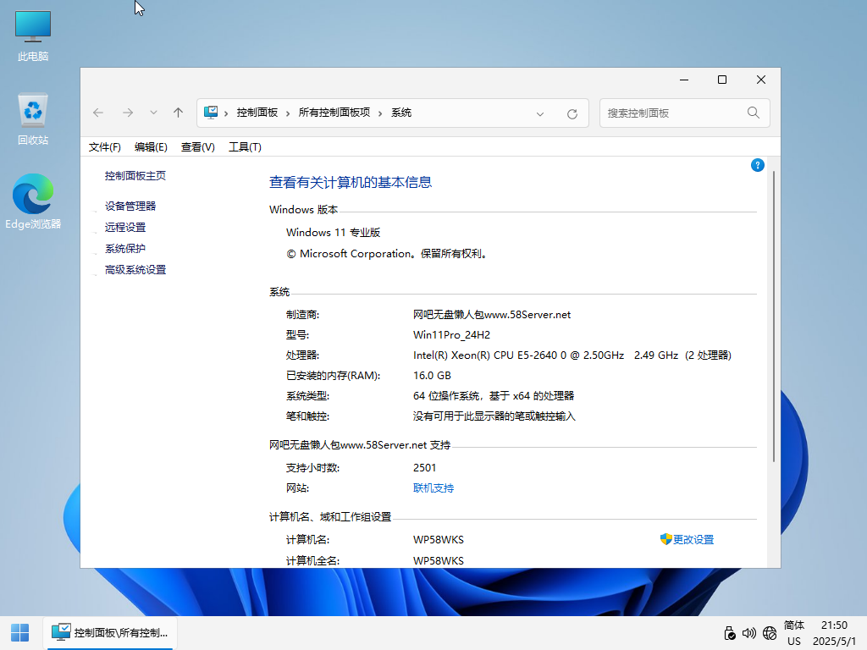This screenshot has width=867, height=650.
Task: Focus the 搜索控制面板 search box
Action: point(684,113)
